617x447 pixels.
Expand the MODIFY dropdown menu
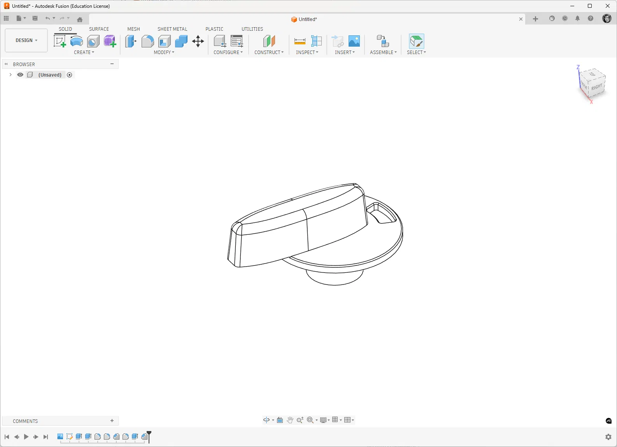coord(164,52)
